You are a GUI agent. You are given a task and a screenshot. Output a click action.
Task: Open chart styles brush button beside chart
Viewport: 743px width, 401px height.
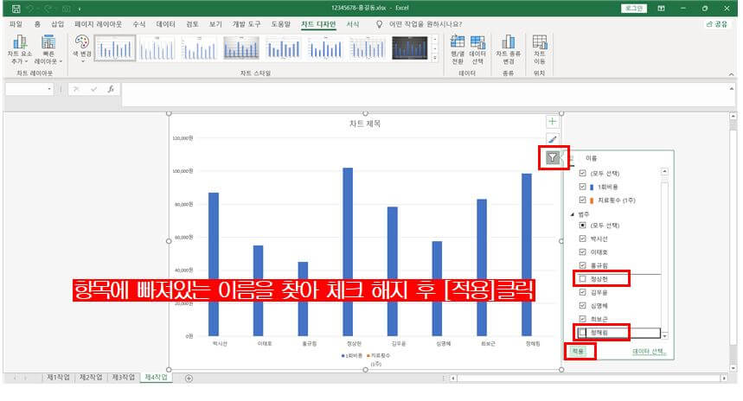click(552, 139)
